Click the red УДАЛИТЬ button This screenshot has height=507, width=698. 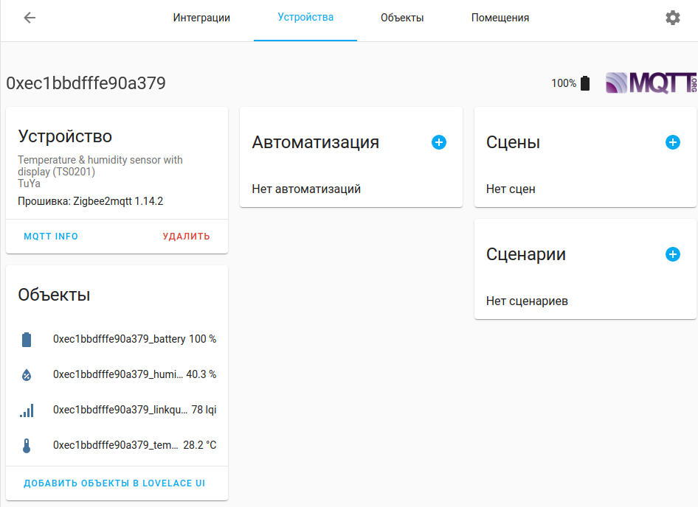pyautogui.click(x=186, y=237)
